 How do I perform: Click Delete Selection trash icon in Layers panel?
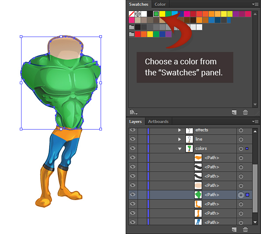pos(245,230)
